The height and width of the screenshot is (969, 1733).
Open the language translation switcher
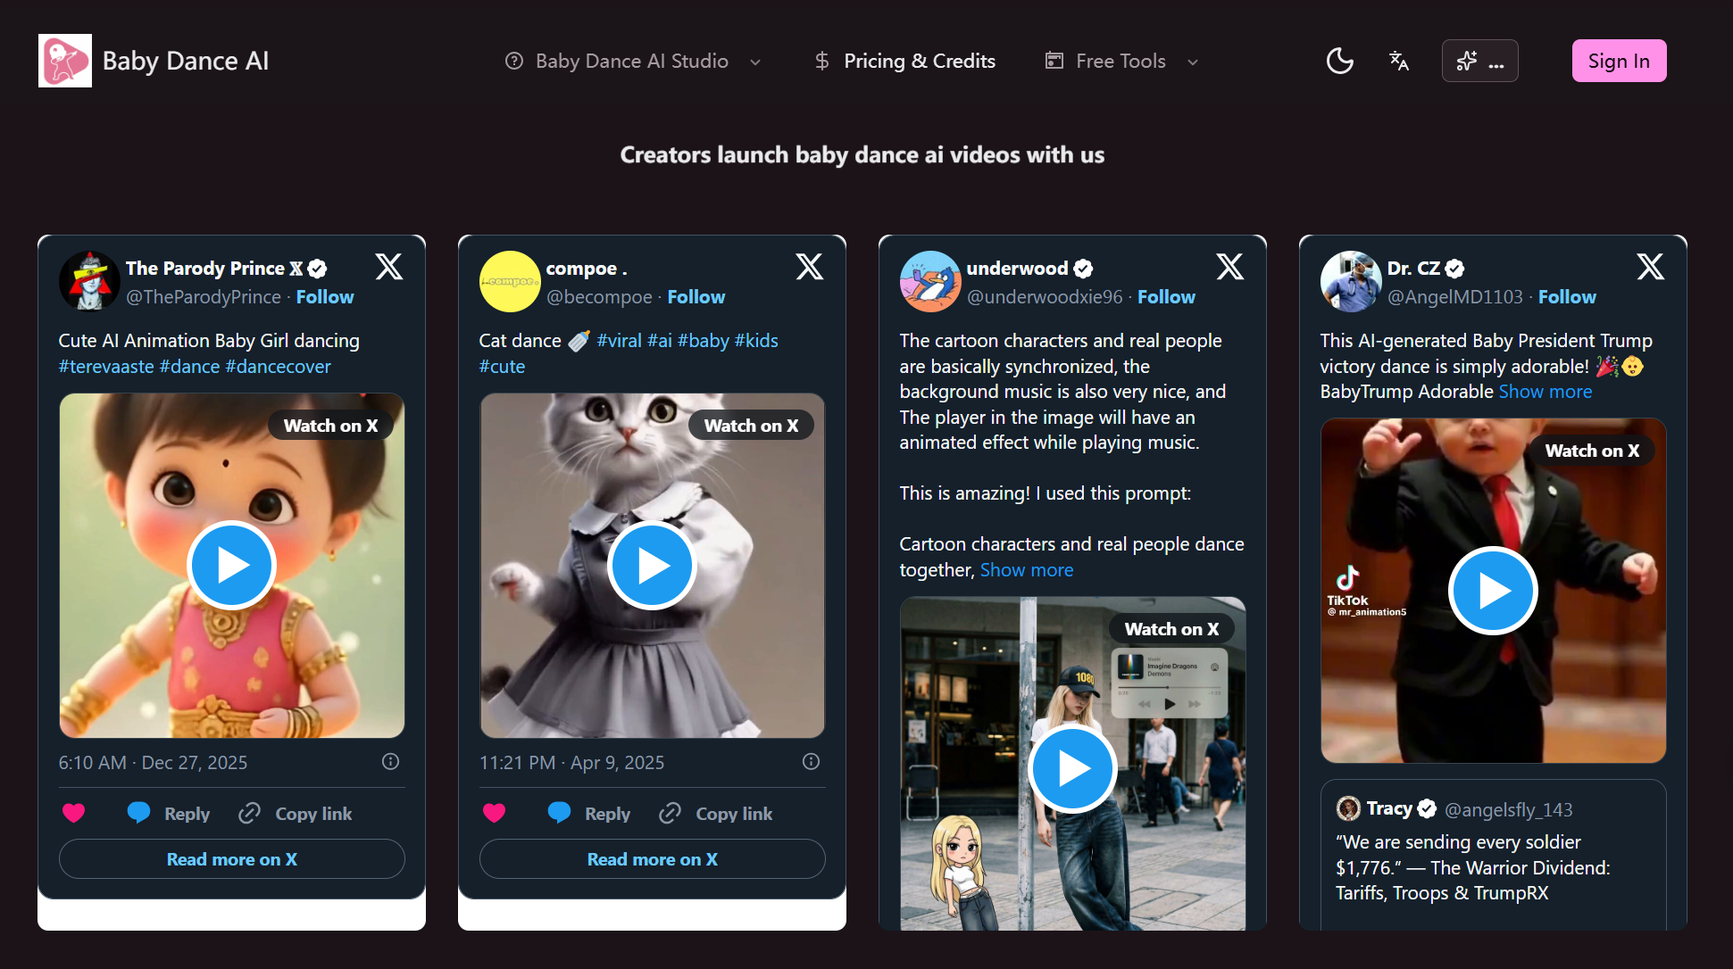1398,61
